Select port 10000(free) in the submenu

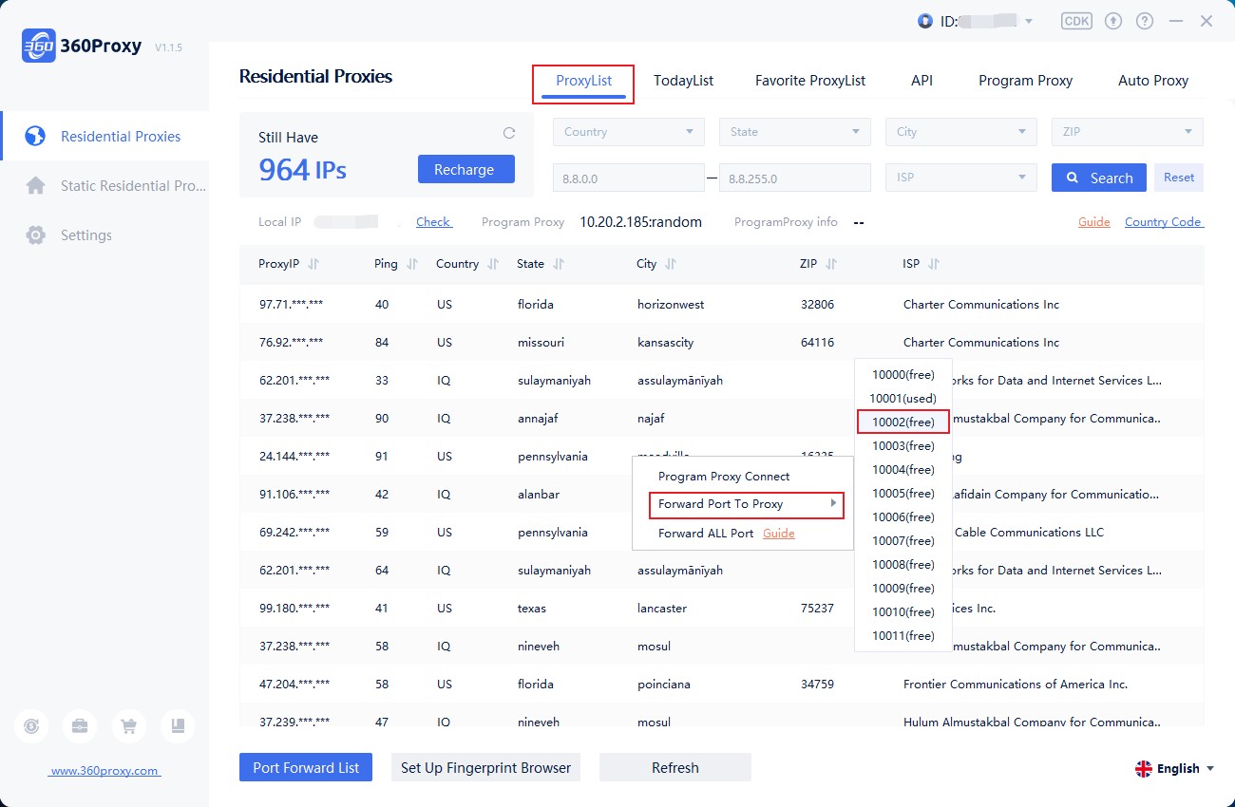coord(903,375)
